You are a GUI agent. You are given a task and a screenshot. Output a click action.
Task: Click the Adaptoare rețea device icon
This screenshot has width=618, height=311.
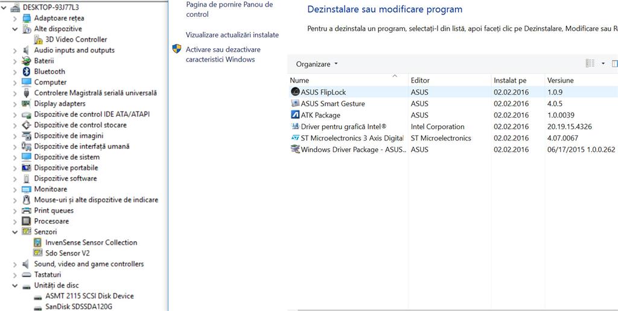point(27,18)
